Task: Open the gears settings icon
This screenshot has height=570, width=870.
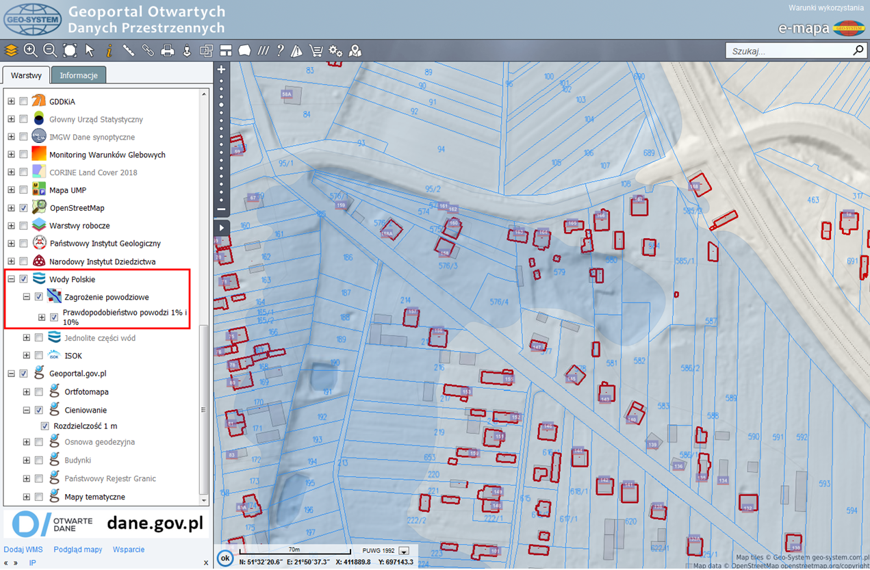Action: click(335, 51)
